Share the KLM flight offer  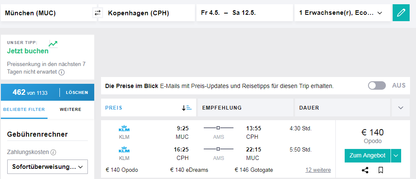(365, 170)
